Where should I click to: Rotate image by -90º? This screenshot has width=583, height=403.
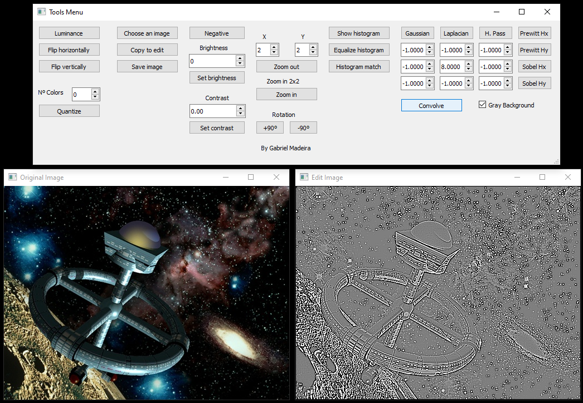click(303, 128)
